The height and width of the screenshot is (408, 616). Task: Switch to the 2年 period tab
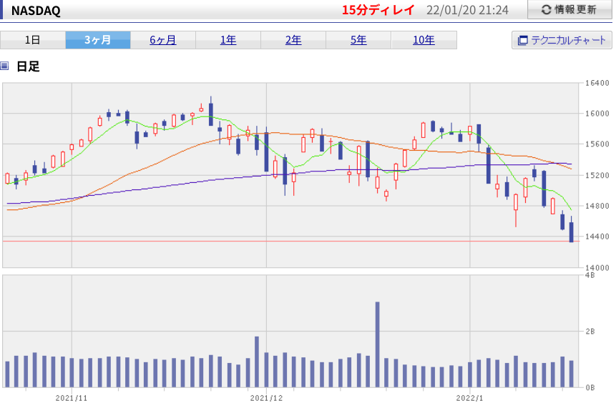293,40
